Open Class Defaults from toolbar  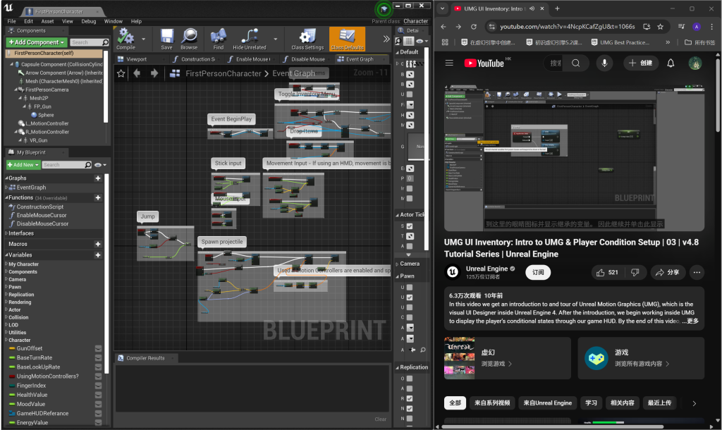[347, 39]
